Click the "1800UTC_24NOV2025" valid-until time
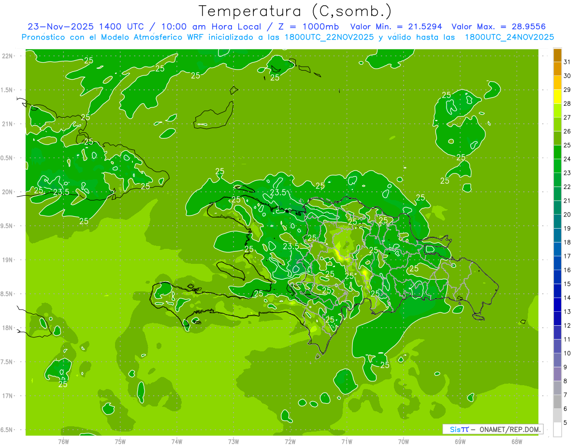The image size is (580, 448). (x=509, y=37)
